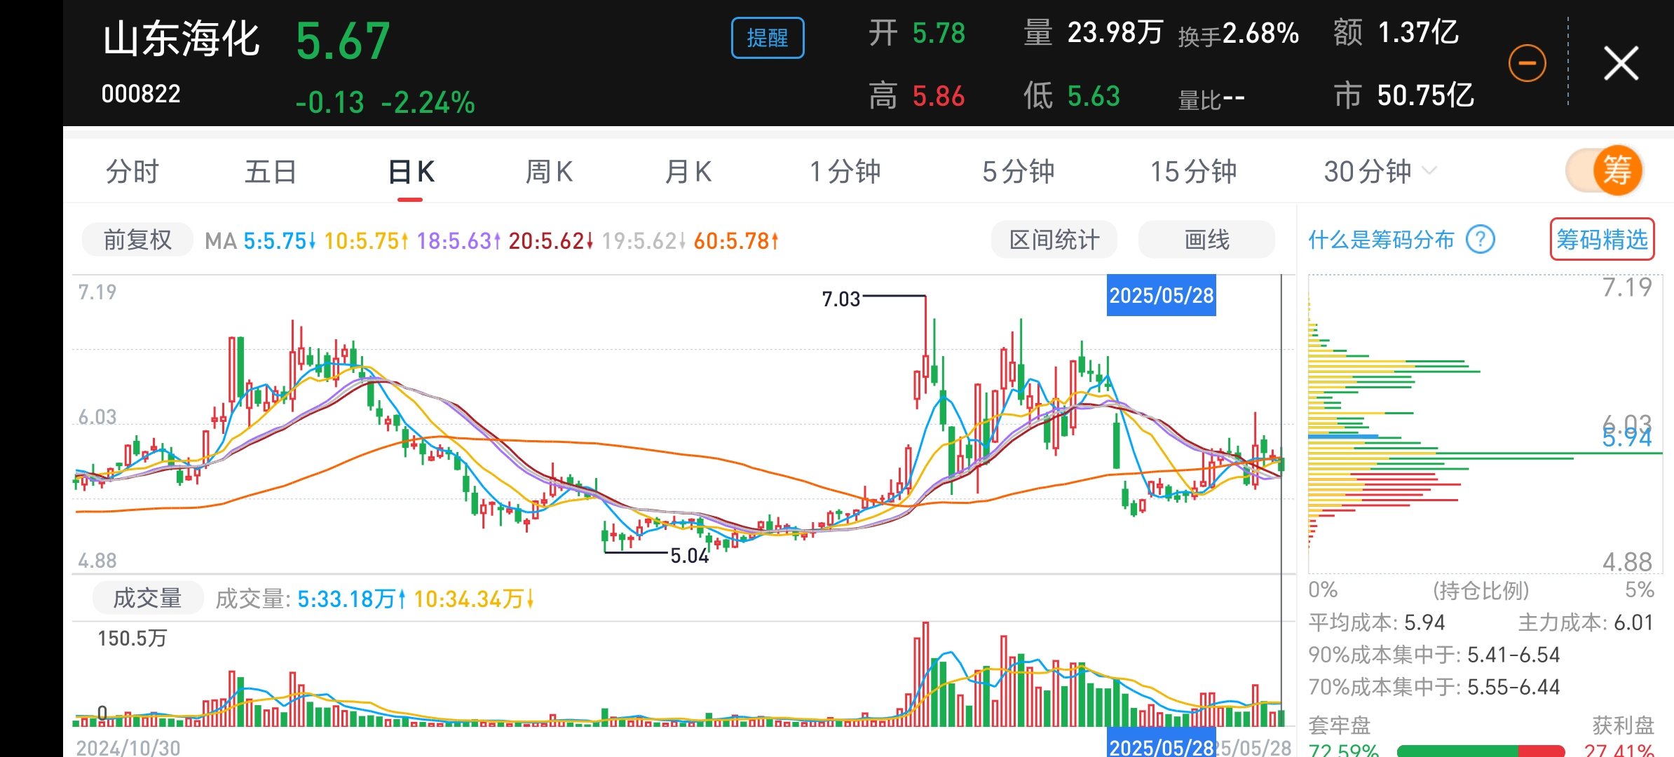Click the 区间统计 button
This screenshot has width=1674, height=757.
point(1054,240)
